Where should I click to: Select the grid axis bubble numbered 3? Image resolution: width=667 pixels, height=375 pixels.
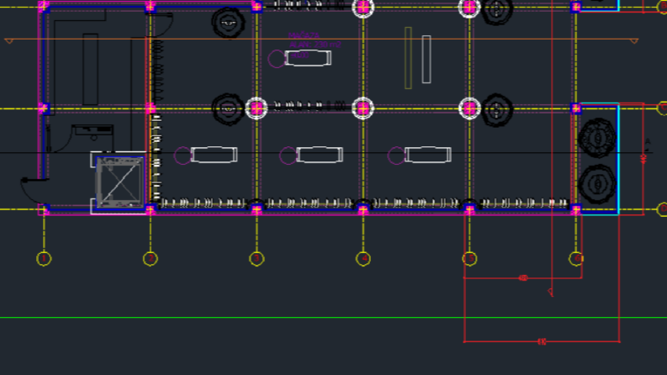pyautogui.click(x=257, y=258)
